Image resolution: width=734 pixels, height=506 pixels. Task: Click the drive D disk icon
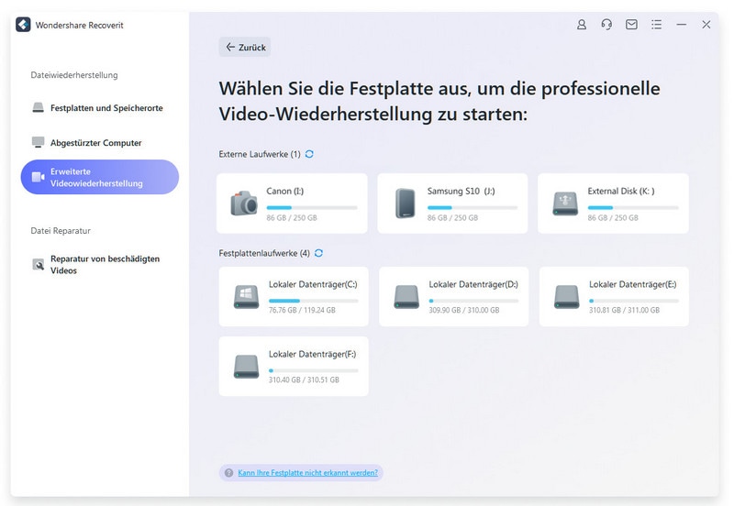click(x=406, y=296)
